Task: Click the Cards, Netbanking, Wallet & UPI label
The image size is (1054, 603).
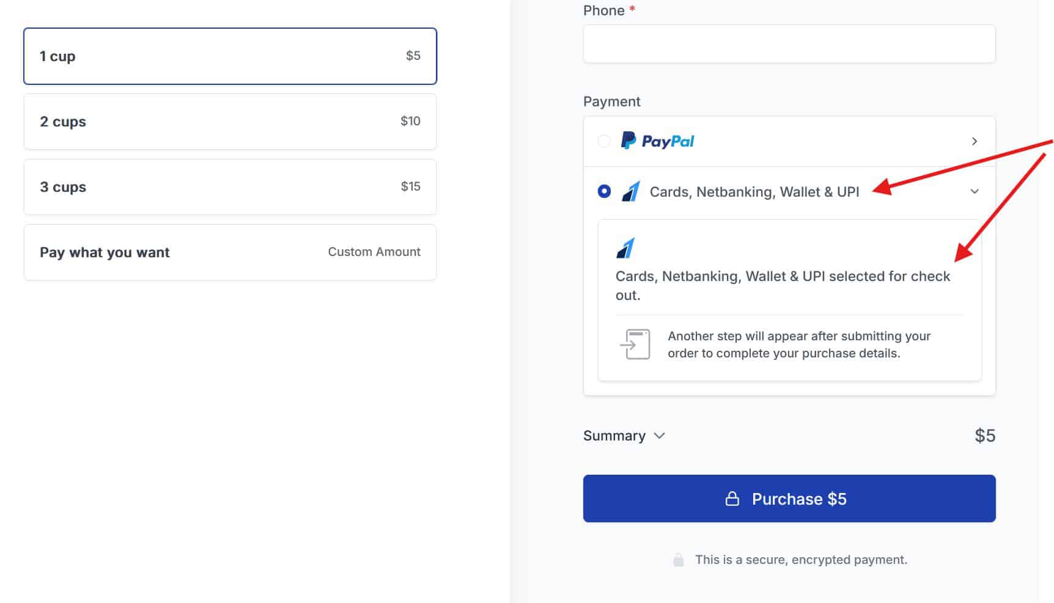Action: click(x=754, y=192)
